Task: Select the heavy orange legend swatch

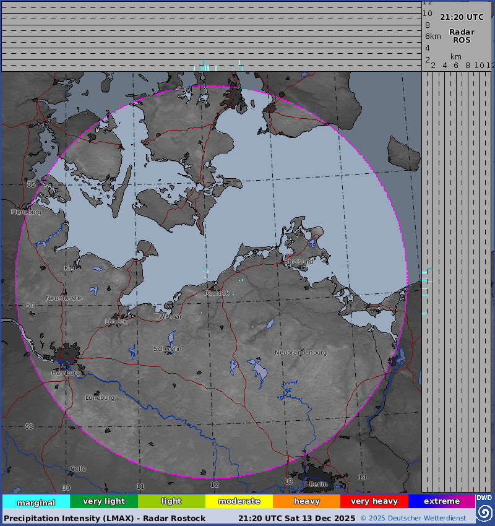Action: 306,501
